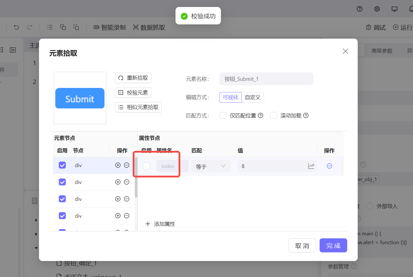Screen dimensions: 413x277
Task: Open the 等于 match condition dropdown
Action: 210,166
